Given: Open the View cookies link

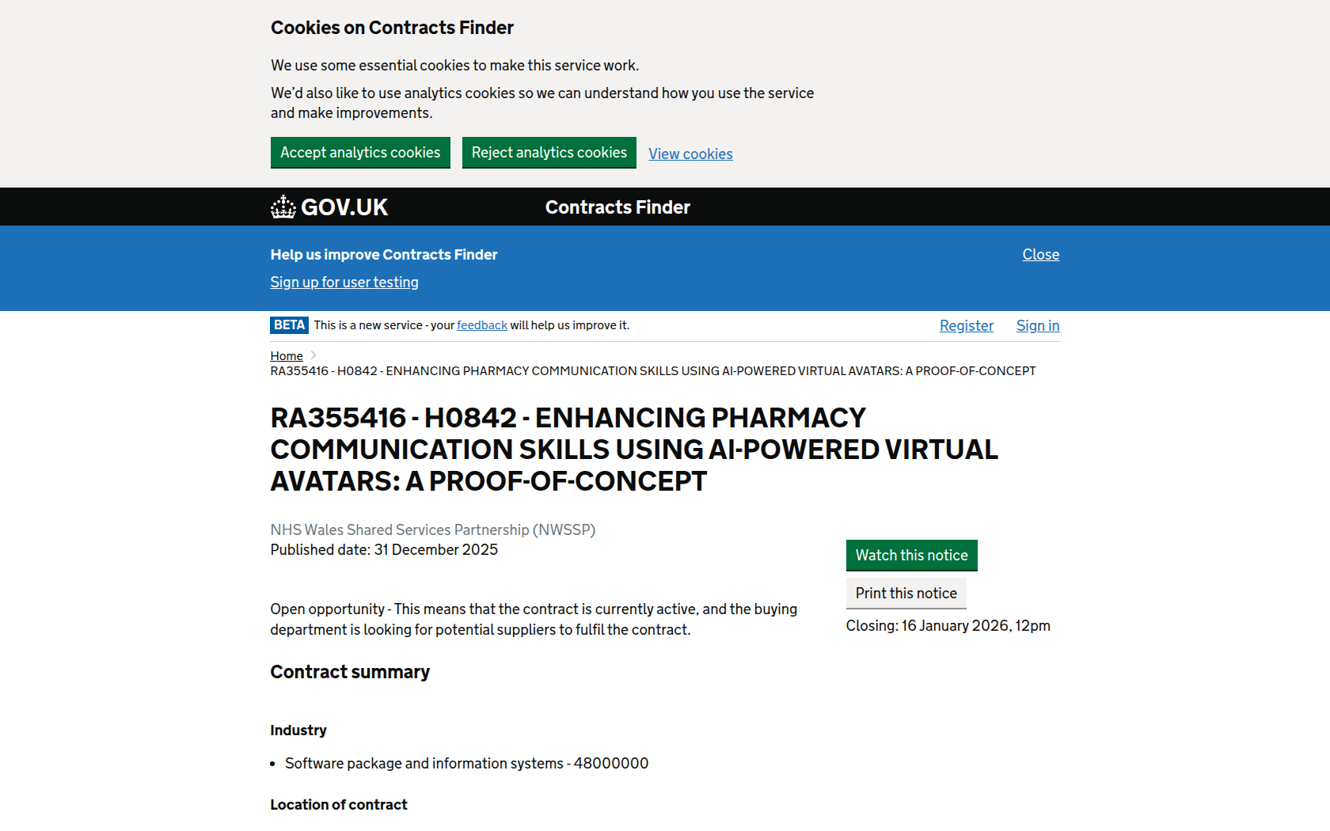Looking at the screenshot, I should click(x=690, y=154).
